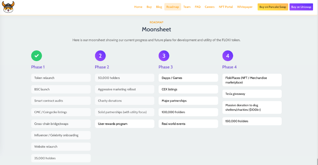Viewport: 318px width, 165px height.
Task: Select the 50,000 holders item
Action: pos(125,78)
